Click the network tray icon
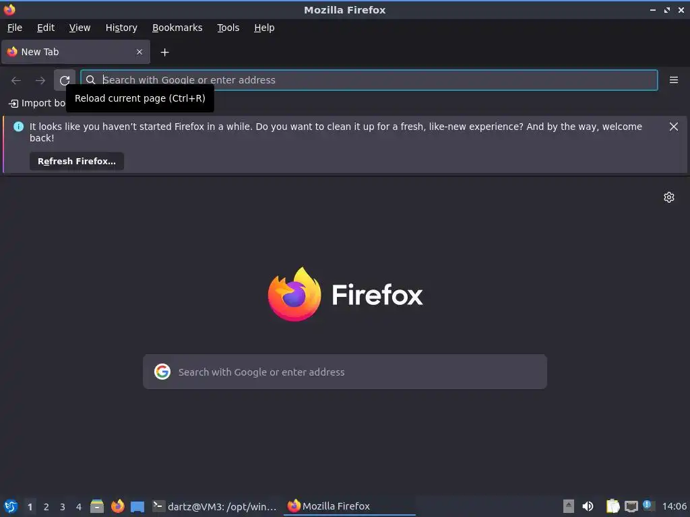Screen dimensions: 690x517 (631, 506)
